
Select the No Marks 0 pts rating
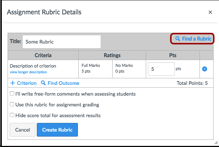129,69
